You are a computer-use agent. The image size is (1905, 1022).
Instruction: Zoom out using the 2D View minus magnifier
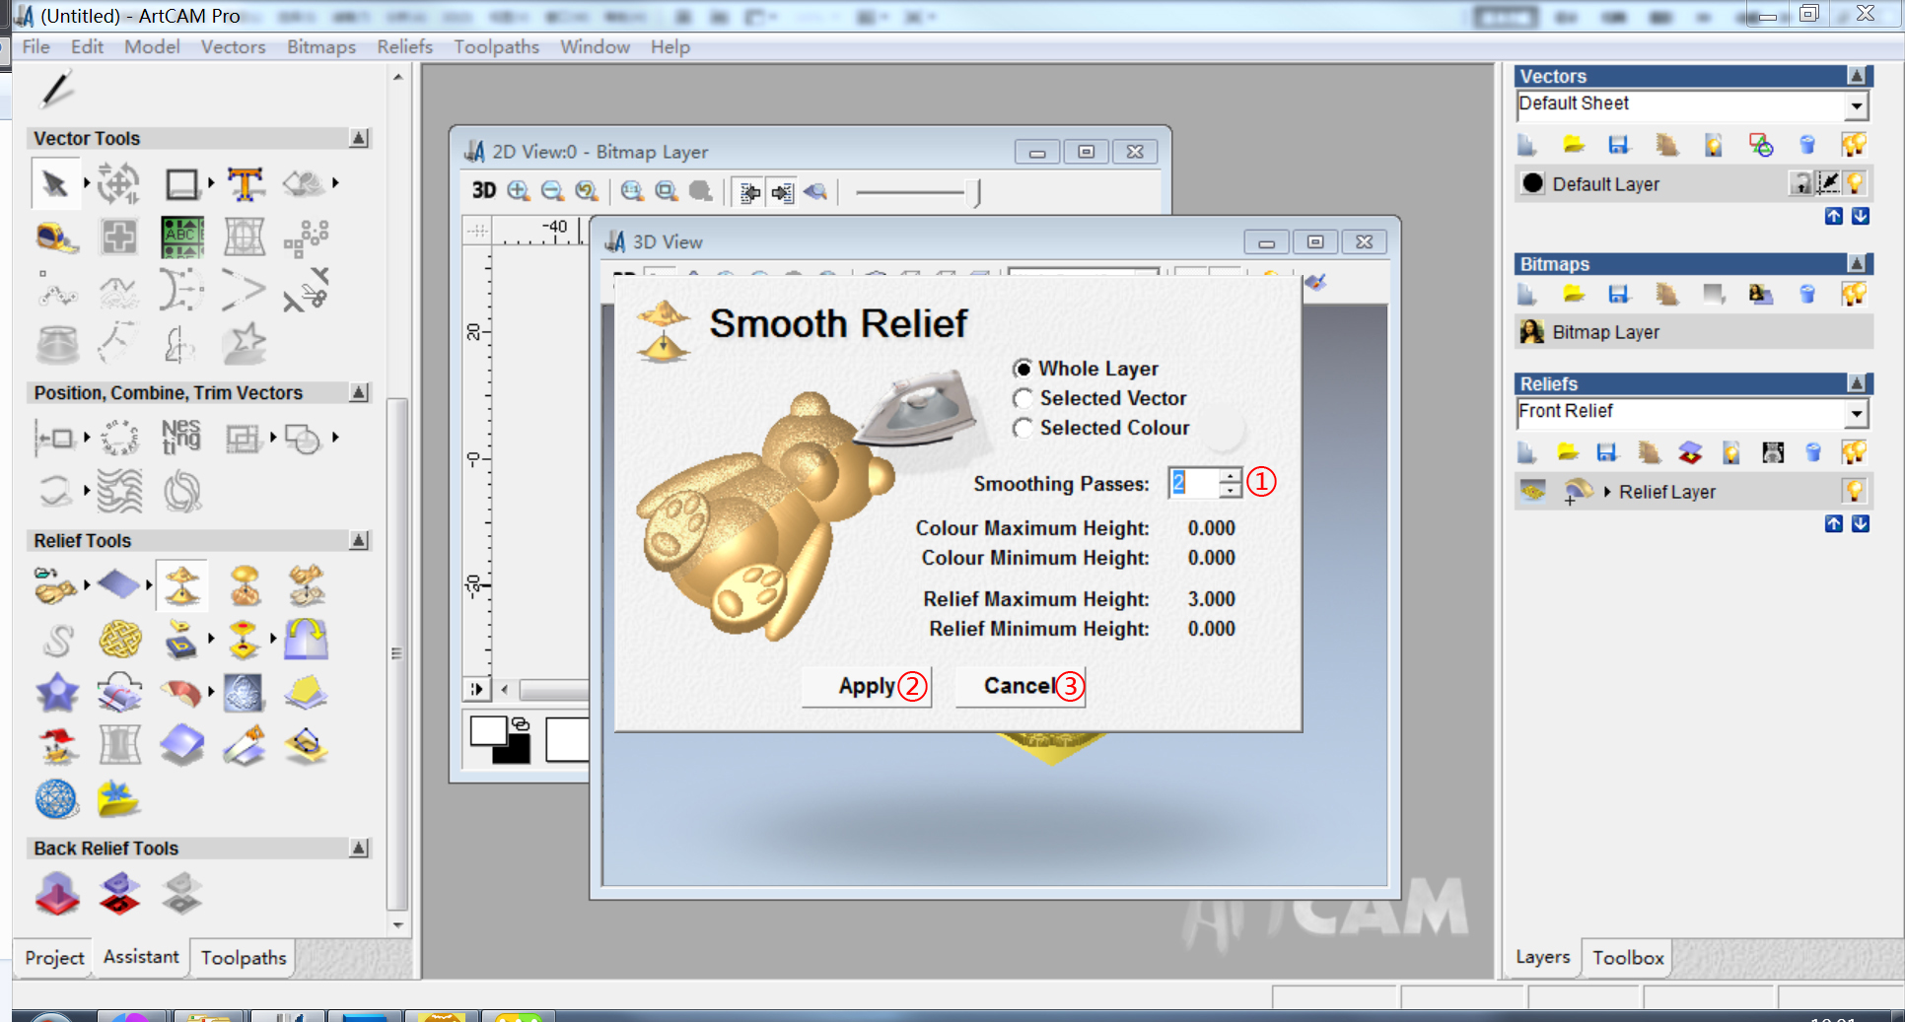[x=552, y=190]
